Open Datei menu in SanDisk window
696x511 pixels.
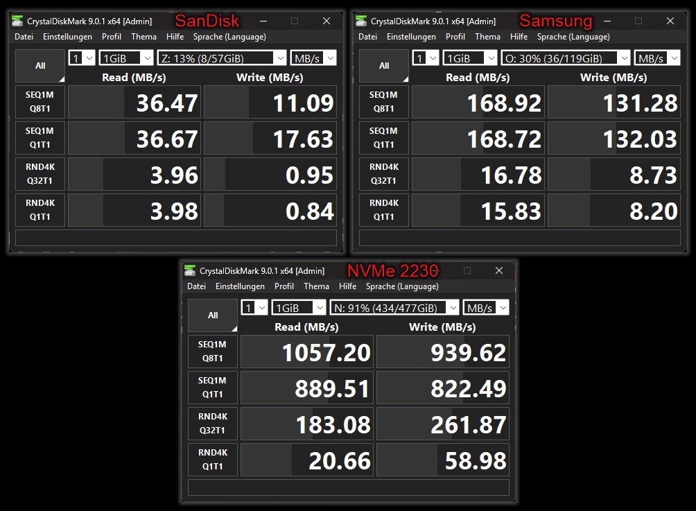pyautogui.click(x=24, y=37)
